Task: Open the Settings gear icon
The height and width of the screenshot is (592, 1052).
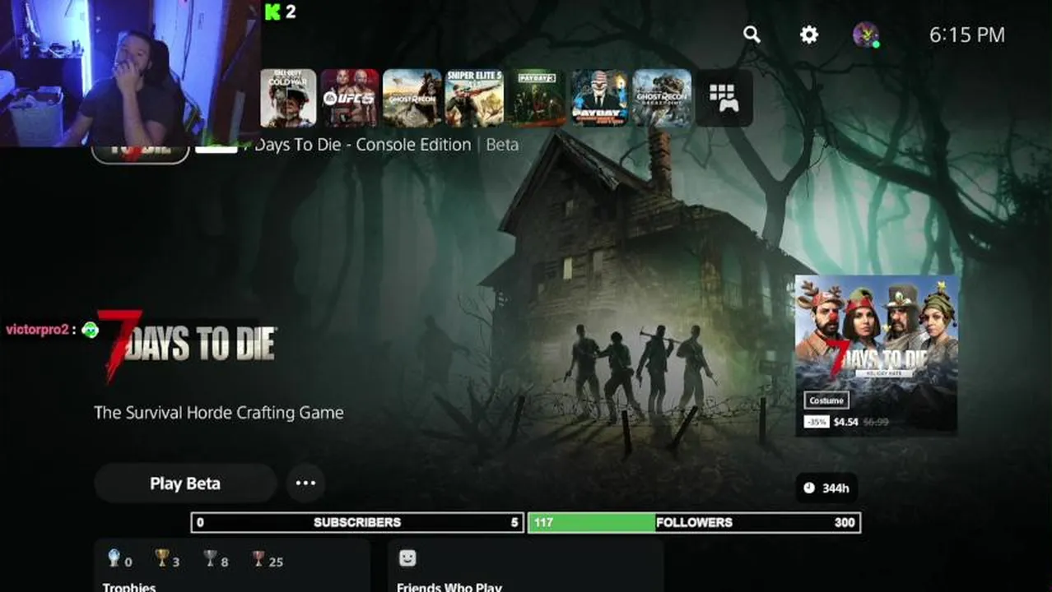Action: (809, 35)
